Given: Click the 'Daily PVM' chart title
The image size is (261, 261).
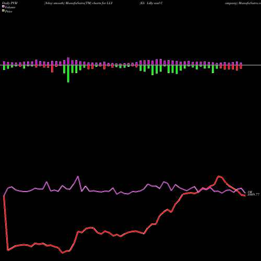Looking at the screenshot, I should pyautogui.click(x=9, y=3).
